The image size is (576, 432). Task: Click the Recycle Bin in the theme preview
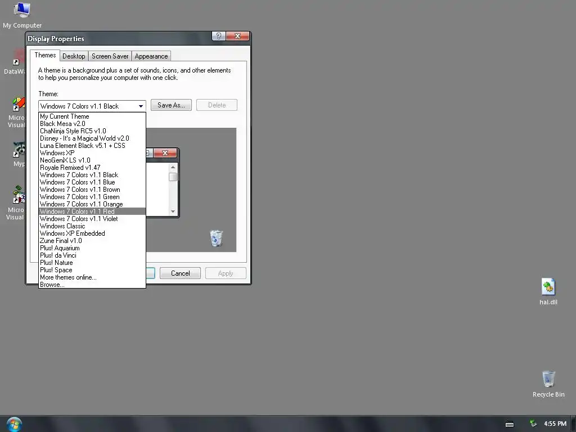[x=216, y=238]
